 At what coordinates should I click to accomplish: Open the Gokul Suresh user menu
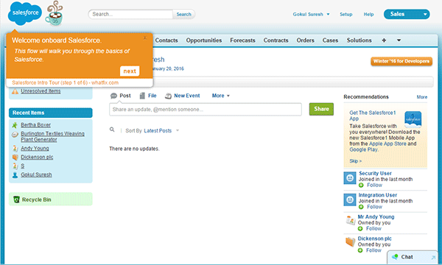(x=311, y=14)
